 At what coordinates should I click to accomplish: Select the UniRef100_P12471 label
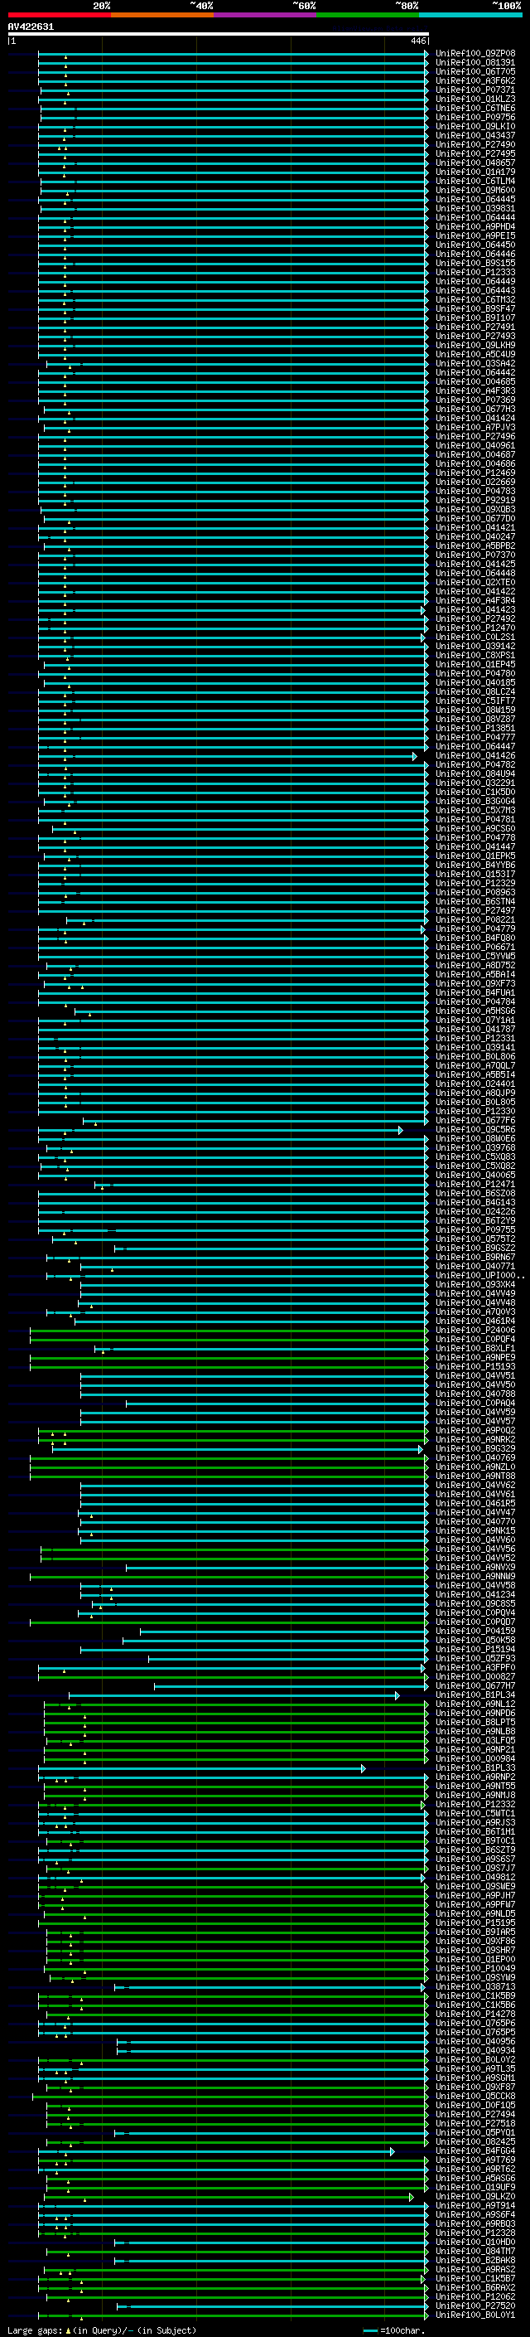pyautogui.click(x=475, y=1184)
